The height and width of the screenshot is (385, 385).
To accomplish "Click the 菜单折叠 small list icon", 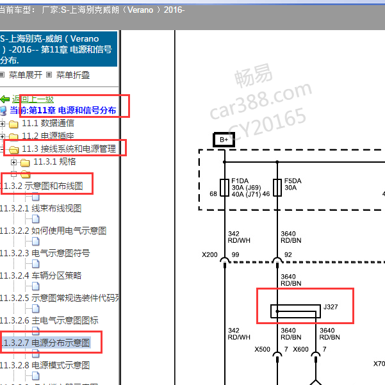I will [49, 75].
